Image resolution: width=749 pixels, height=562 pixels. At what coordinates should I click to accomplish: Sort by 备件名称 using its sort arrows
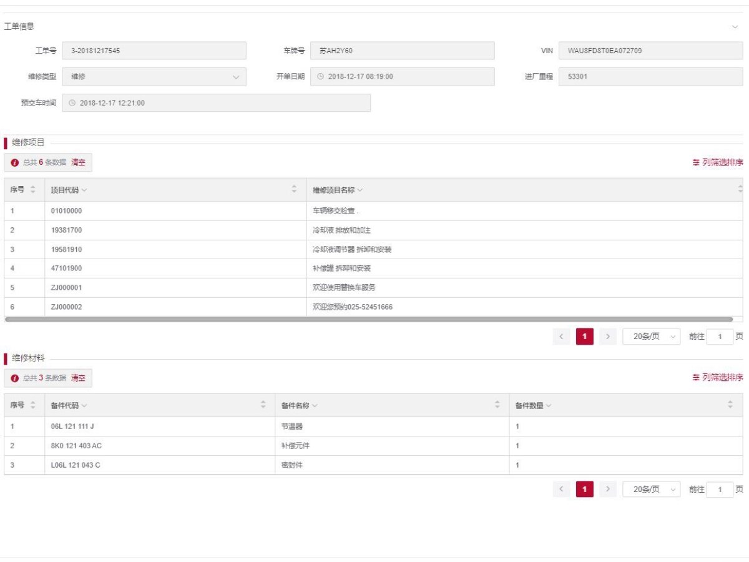pyautogui.click(x=497, y=405)
